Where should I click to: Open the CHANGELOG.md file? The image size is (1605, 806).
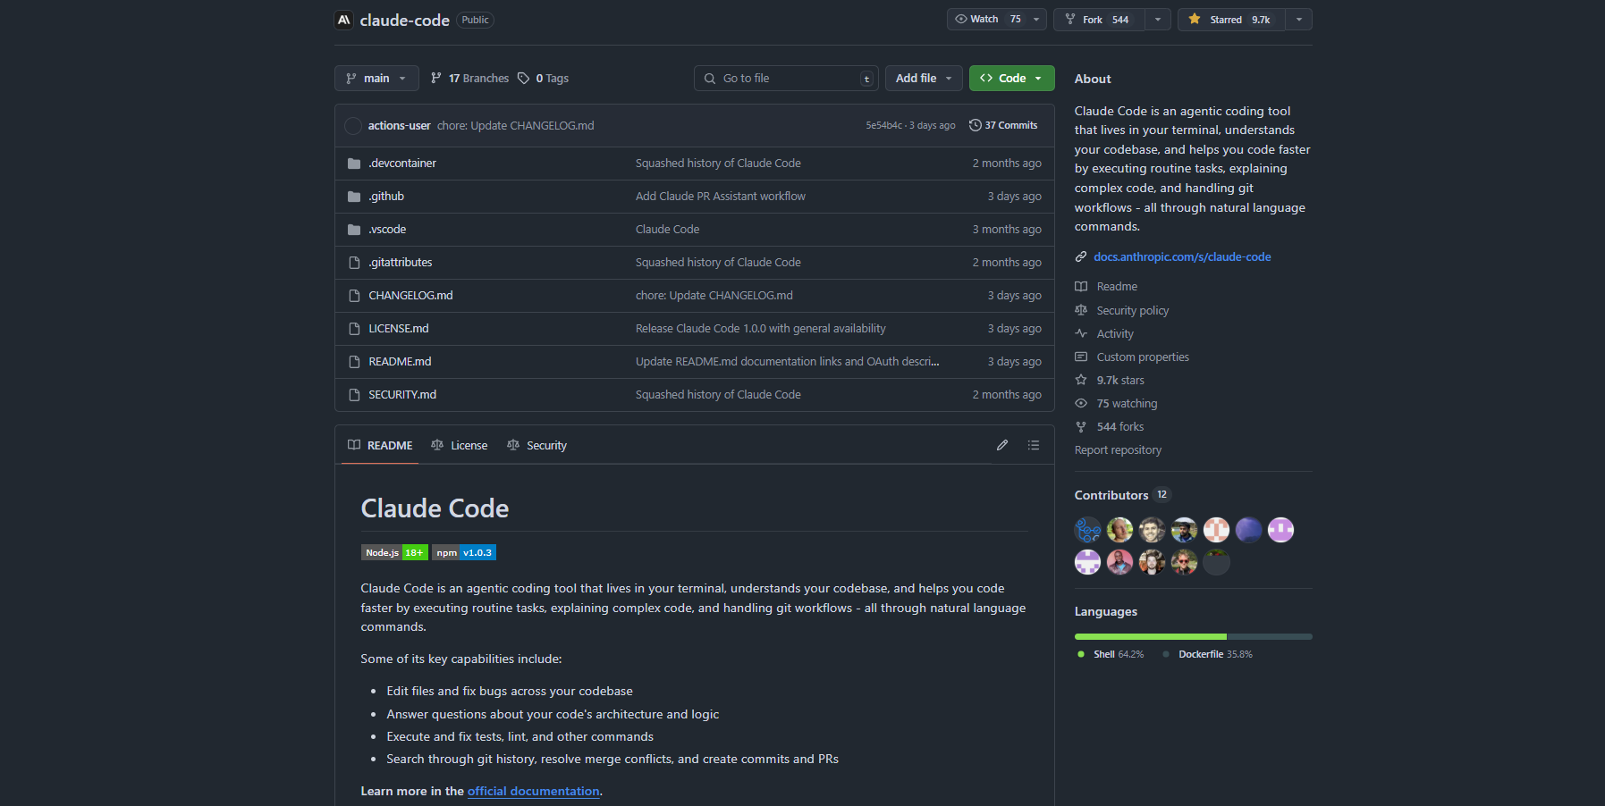tap(410, 296)
